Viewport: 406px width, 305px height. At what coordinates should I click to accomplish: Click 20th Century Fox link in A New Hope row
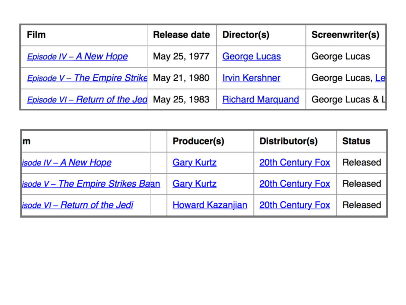pos(295,162)
